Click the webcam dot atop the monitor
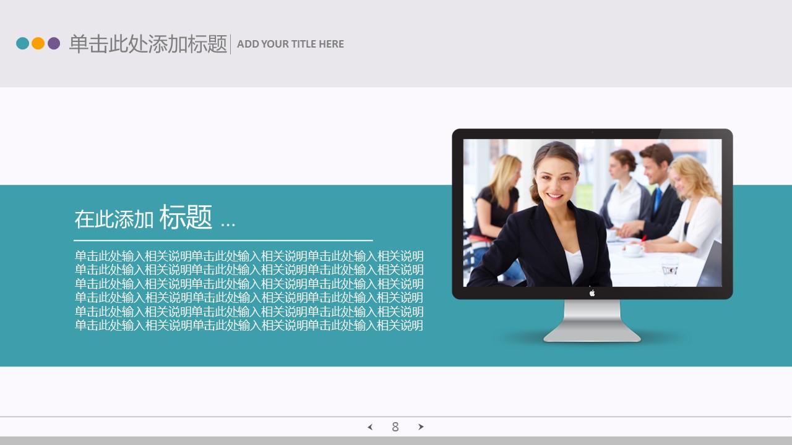792x445 pixels. pyautogui.click(x=592, y=132)
